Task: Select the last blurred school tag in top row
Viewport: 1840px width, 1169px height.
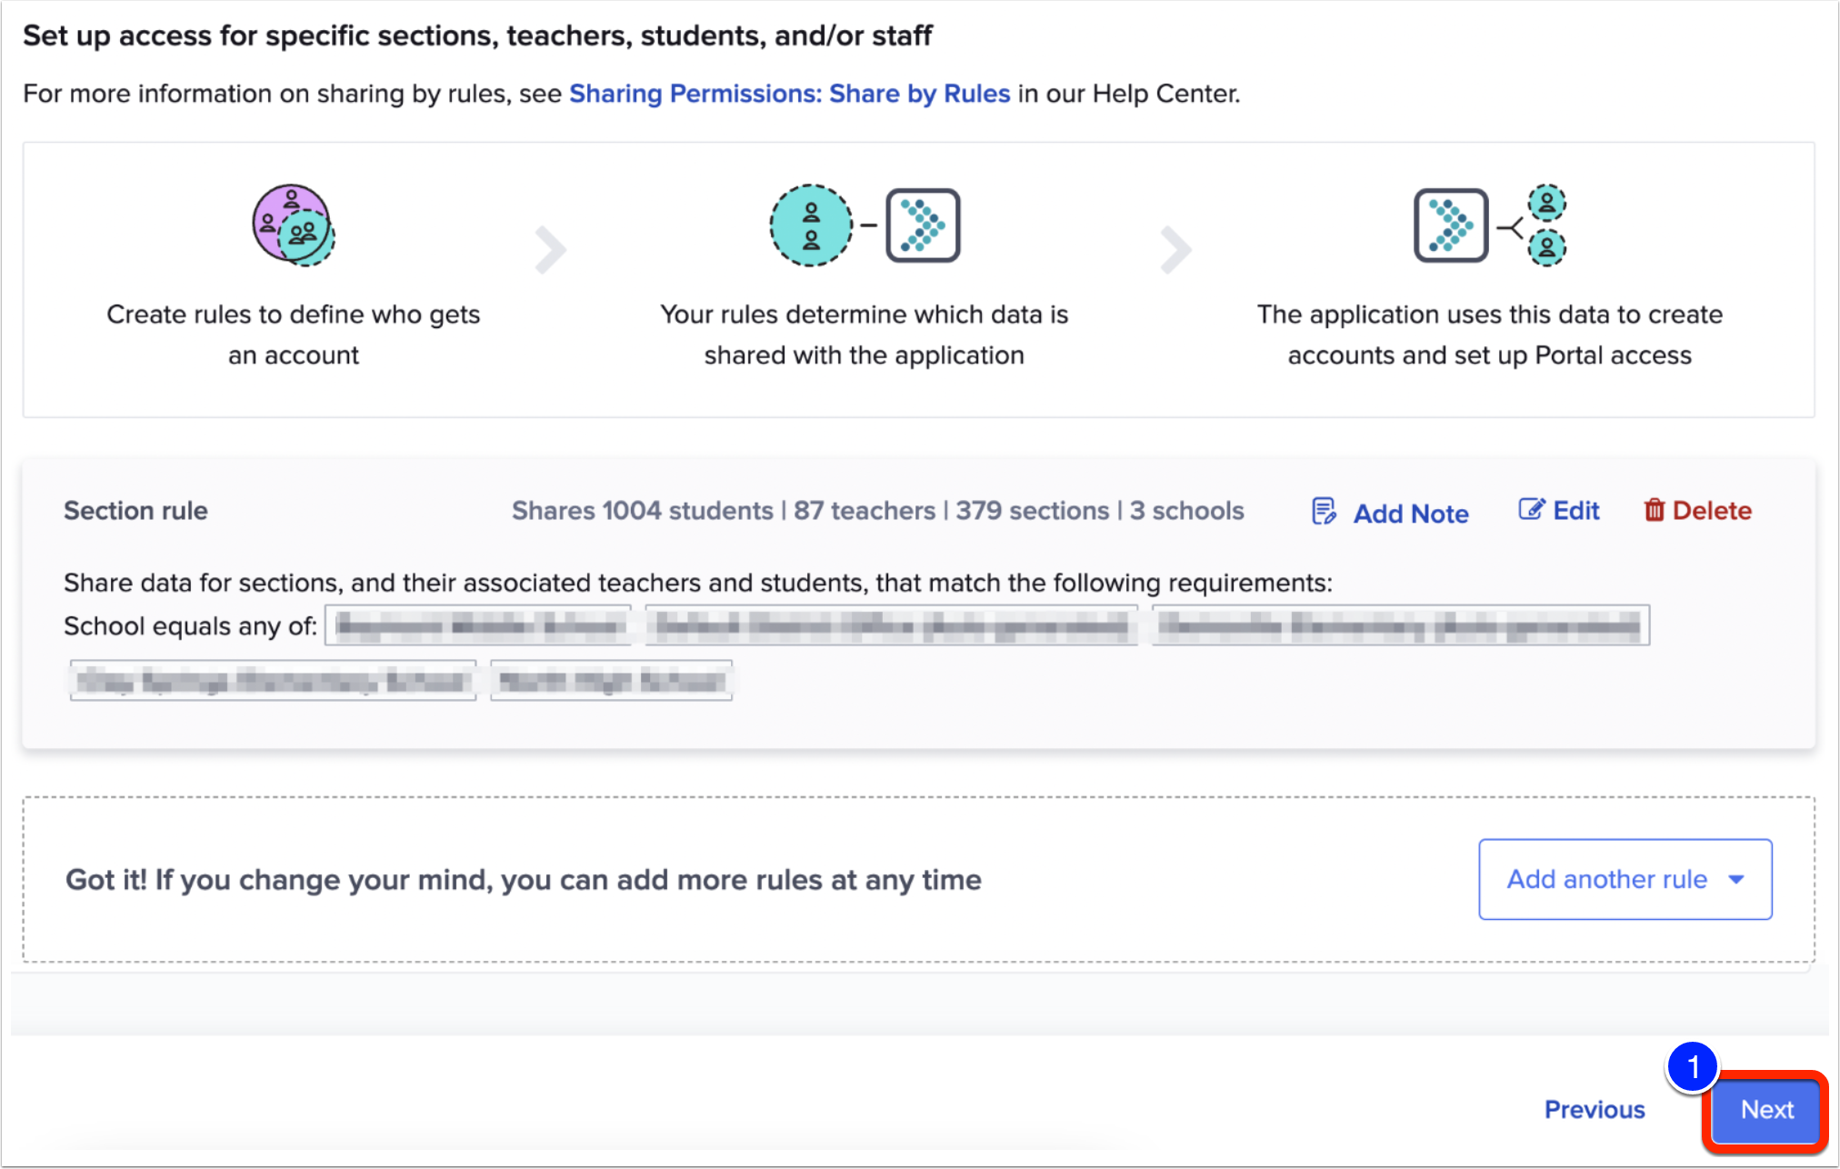Action: pos(1400,625)
